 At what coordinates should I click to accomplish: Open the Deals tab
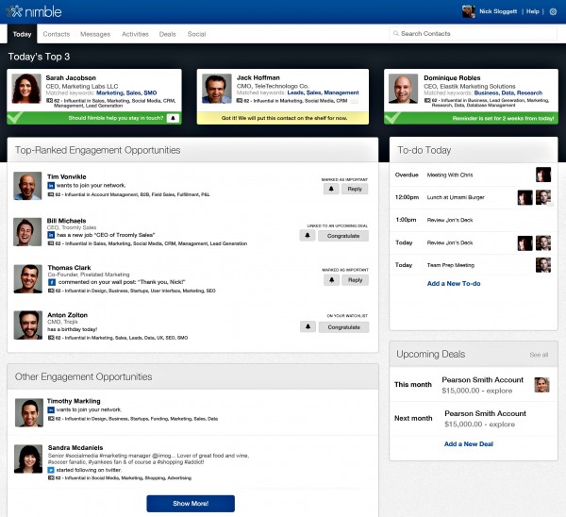coord(168,34)
